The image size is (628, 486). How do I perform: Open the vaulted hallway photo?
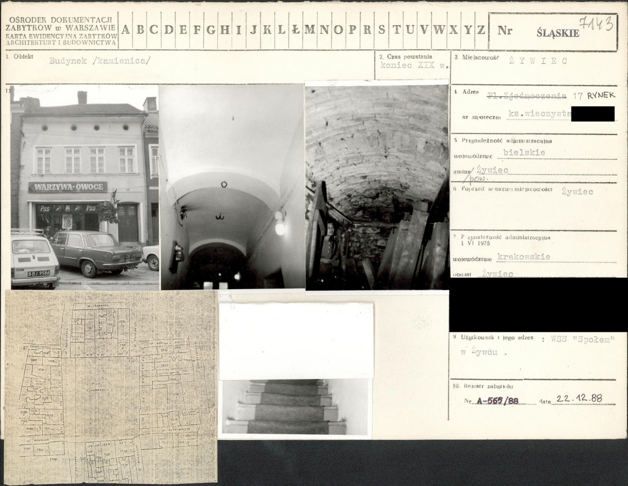coord(232,187)
